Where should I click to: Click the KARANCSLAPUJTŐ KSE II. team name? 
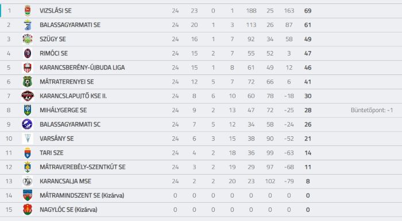(x=73, y=96)
